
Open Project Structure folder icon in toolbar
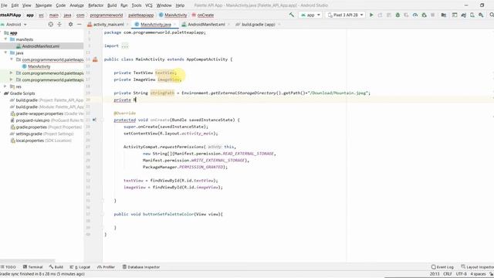coord(444,15)
